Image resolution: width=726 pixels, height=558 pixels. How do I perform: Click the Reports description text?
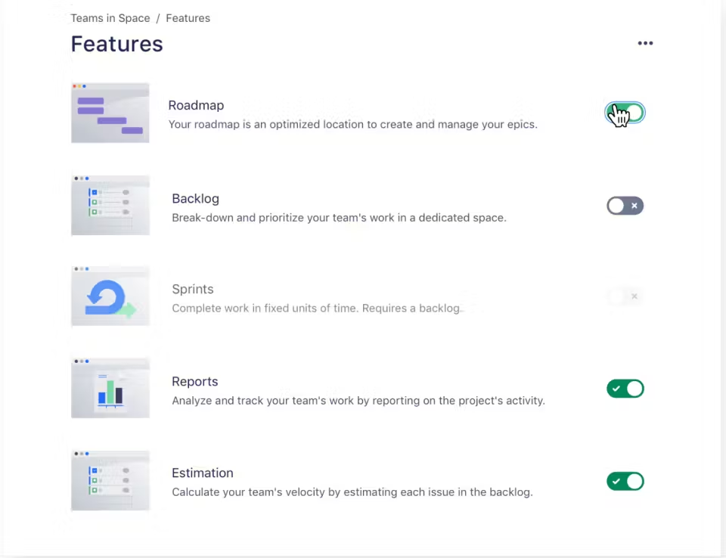coord(358,401)
